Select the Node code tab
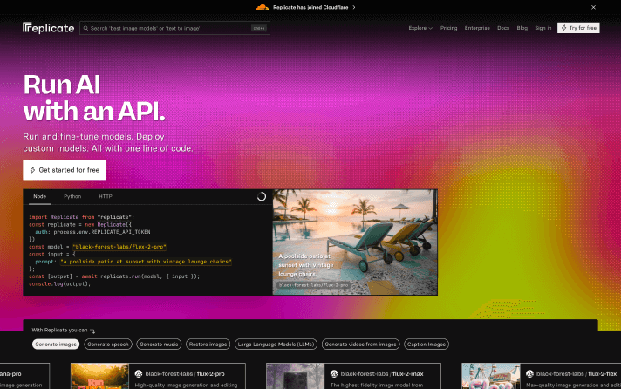Viewport: 621px width, 389px height. (39, 197)
